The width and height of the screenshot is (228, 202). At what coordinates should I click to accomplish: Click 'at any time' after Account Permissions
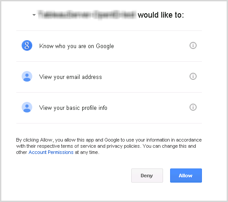(x=87, y=152)
